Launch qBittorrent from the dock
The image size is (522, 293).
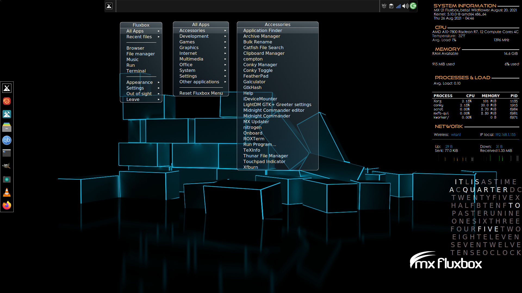click(7, 140)
